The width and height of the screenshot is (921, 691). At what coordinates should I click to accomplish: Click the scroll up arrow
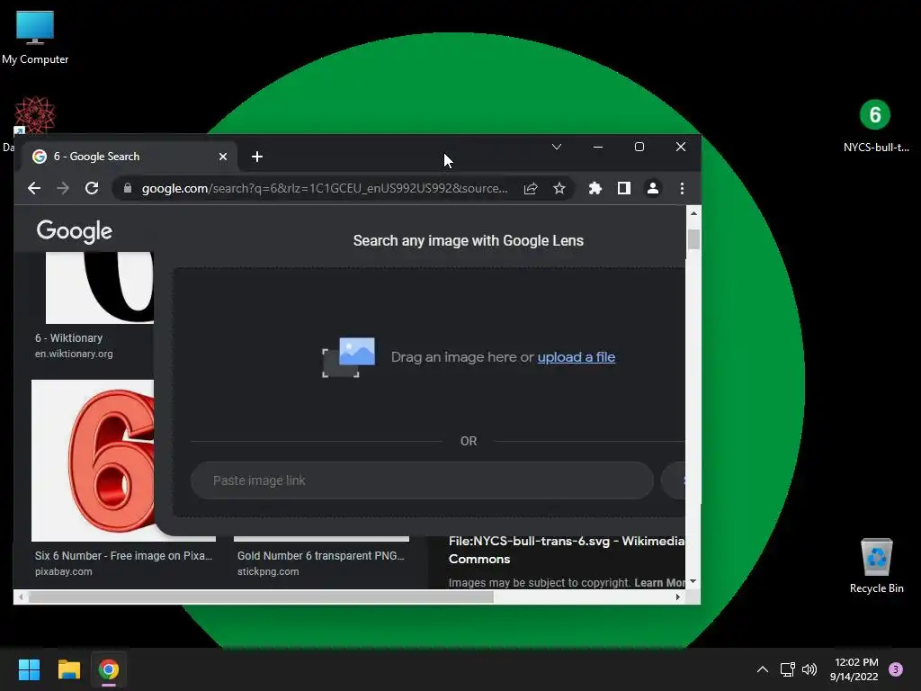point(693,213)
